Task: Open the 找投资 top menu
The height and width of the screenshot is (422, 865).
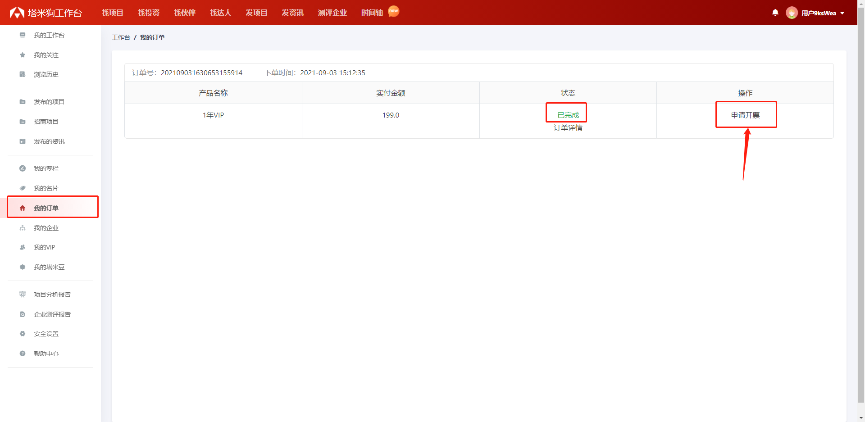Action: (x=149, y=13)
